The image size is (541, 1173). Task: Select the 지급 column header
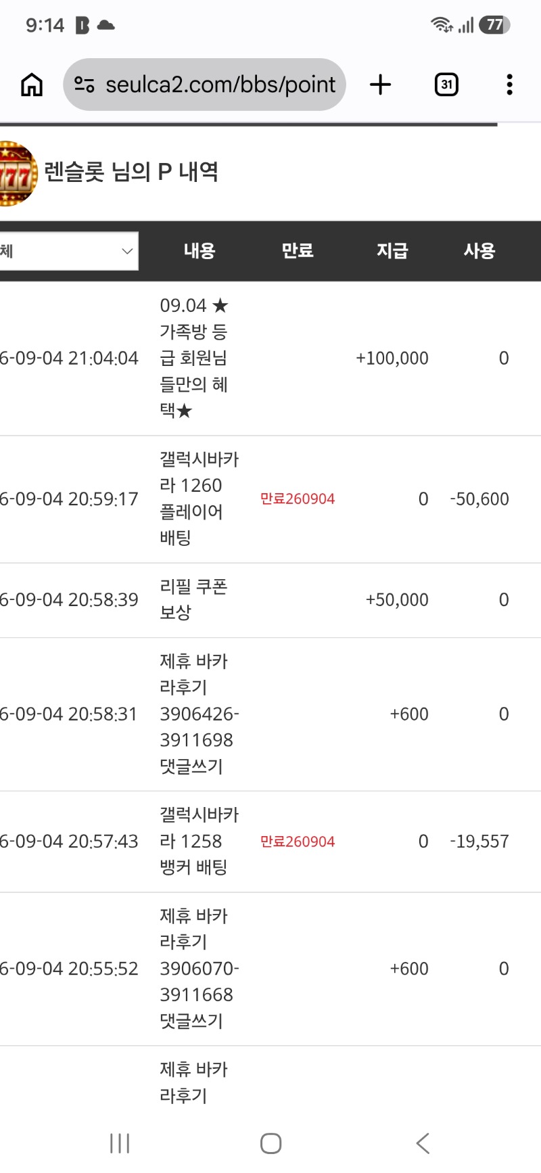click(392, 251)
